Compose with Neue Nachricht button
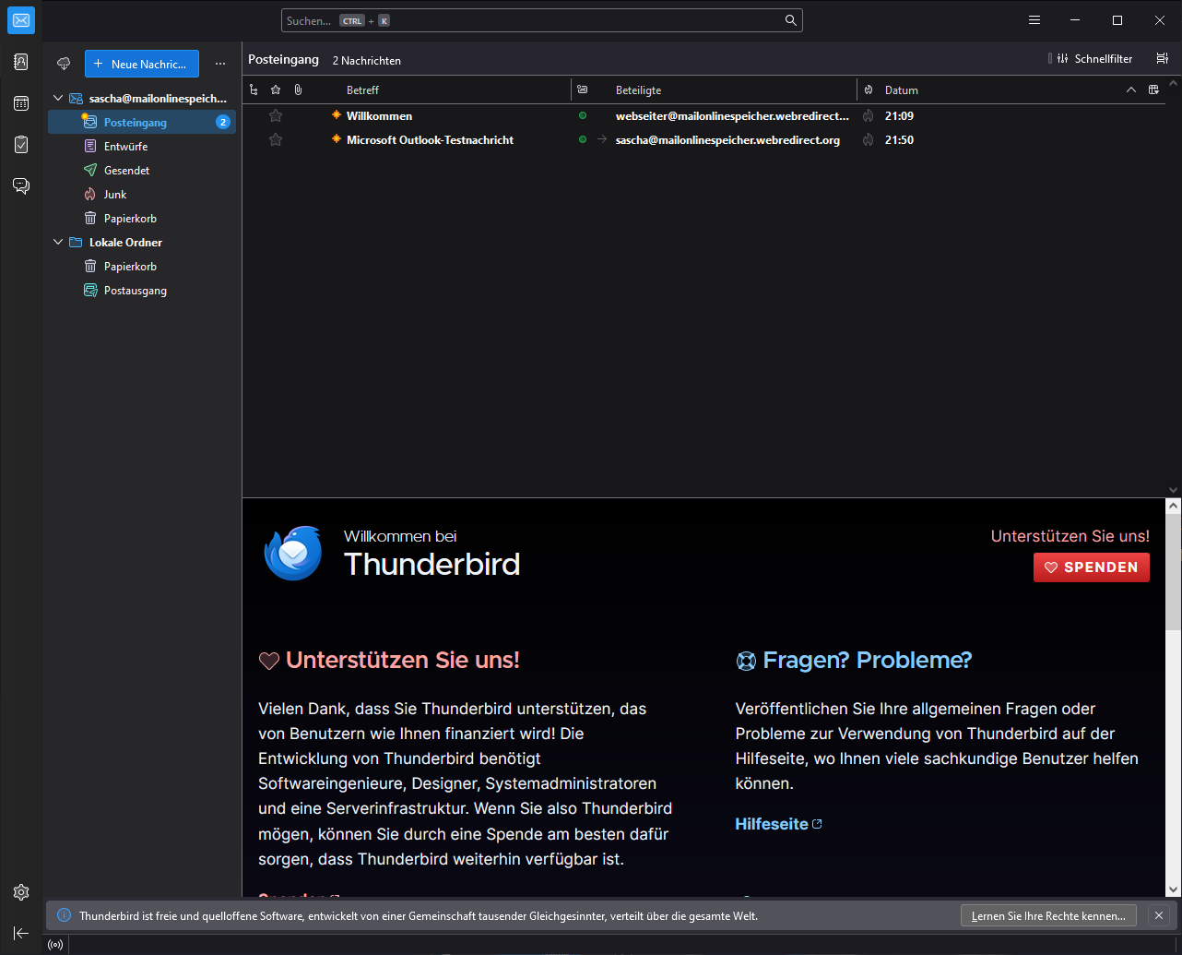 pyautogui.click(x=142, y=64)
